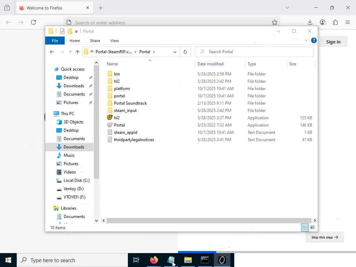The image size is (356, 267).
Task: Open a new Firefox tab with the plus button
Action: pos(101,8)
